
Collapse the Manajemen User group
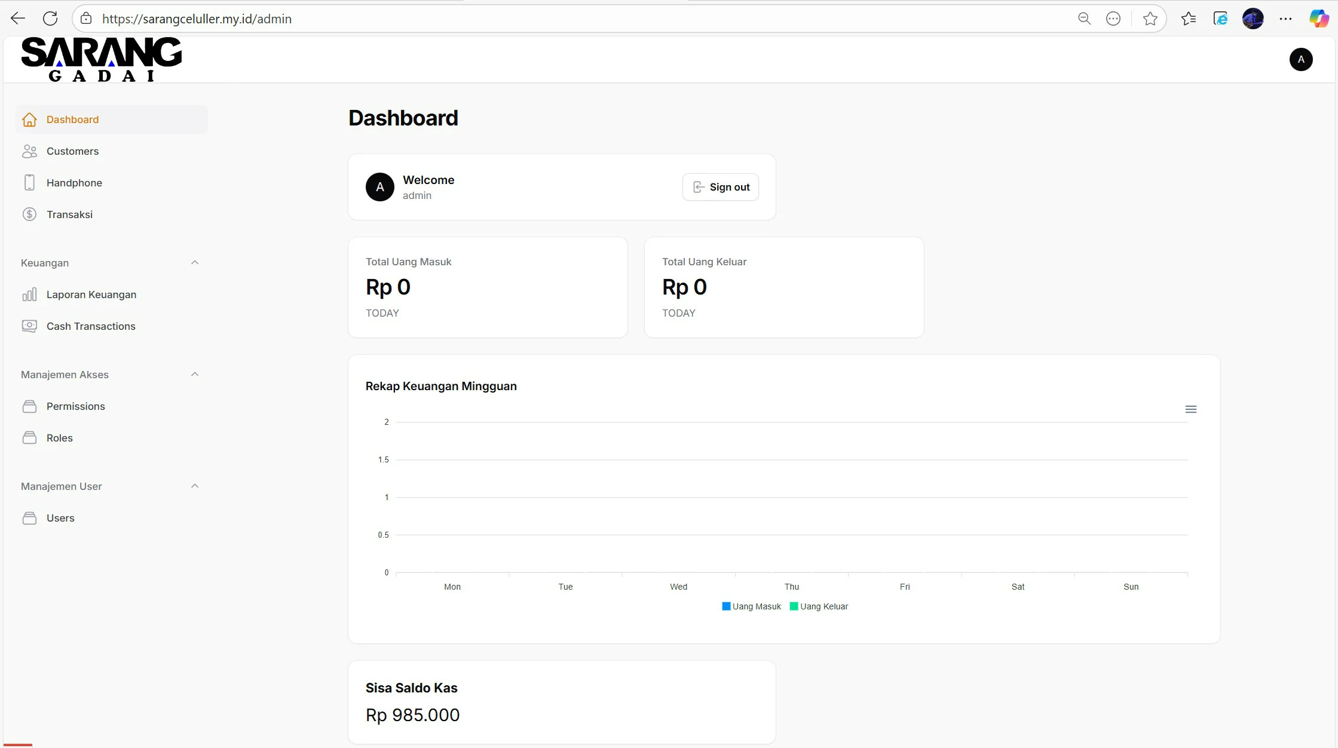click(x=194, y=486)
